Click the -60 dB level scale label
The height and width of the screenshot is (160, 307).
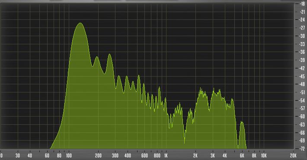coord(302,117)
